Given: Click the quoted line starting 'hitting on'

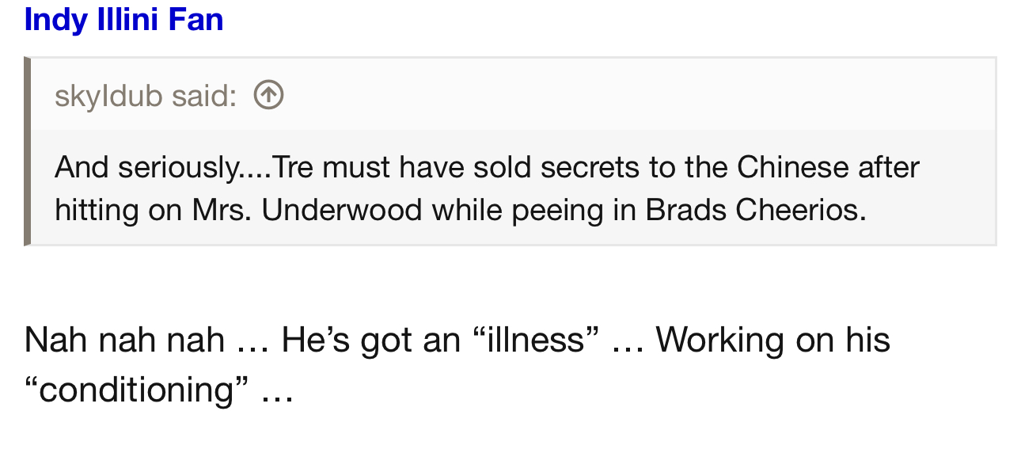Looking at the screenshot, I should coord(460,209).
